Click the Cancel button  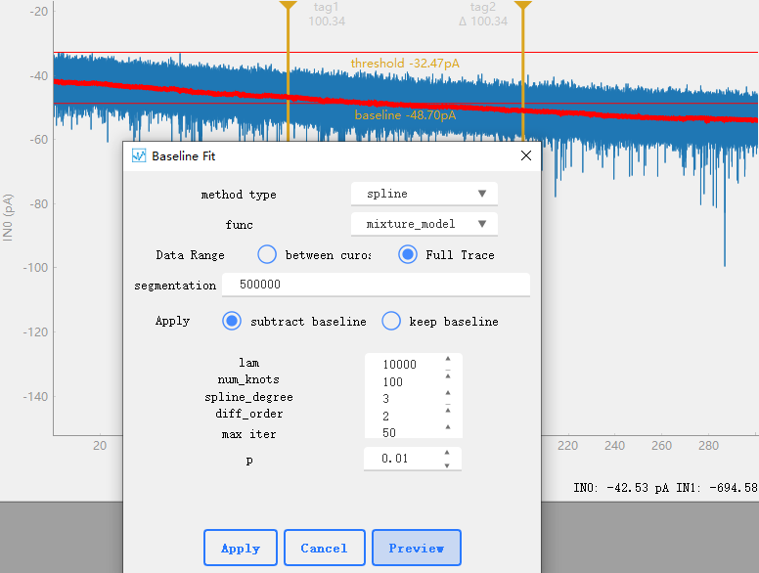click(x=325, y=548)
